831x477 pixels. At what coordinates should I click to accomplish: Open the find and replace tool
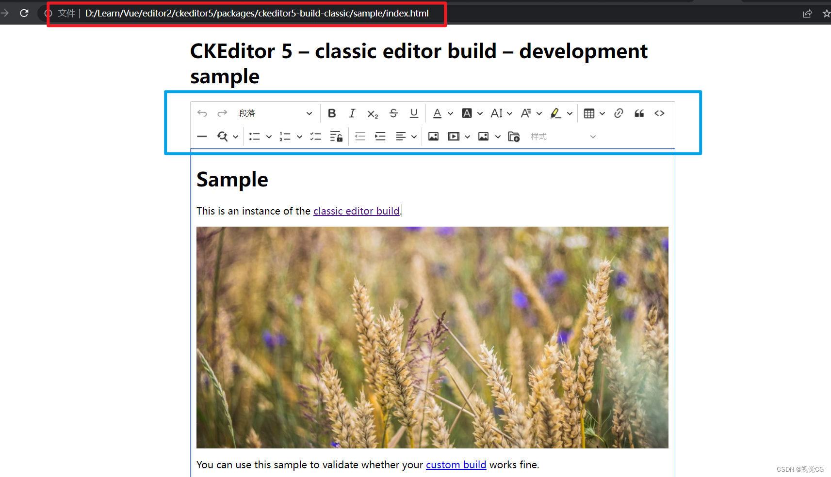click(223, 137)
